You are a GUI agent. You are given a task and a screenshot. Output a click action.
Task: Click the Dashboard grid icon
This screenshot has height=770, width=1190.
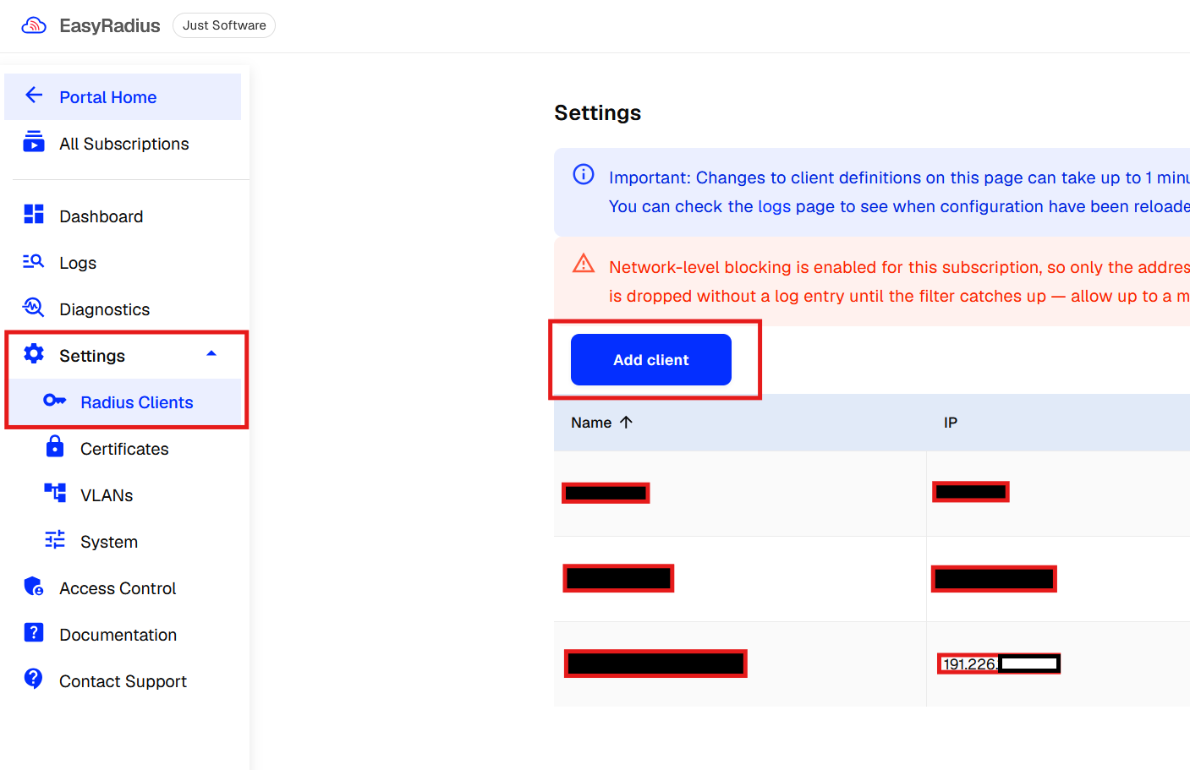(34, 215)
